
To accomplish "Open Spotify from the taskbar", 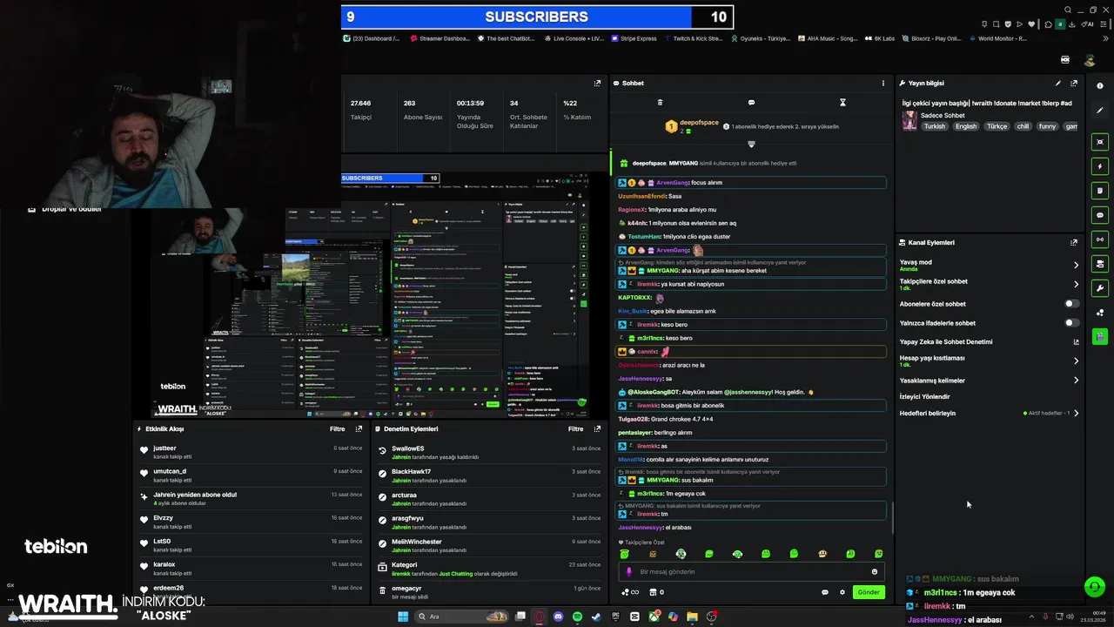I will click(577, 617).
